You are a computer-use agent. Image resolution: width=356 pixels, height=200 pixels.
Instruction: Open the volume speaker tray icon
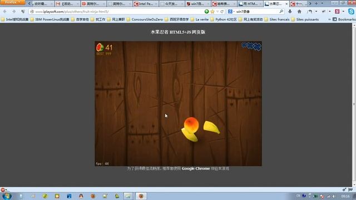pos(334,196)
